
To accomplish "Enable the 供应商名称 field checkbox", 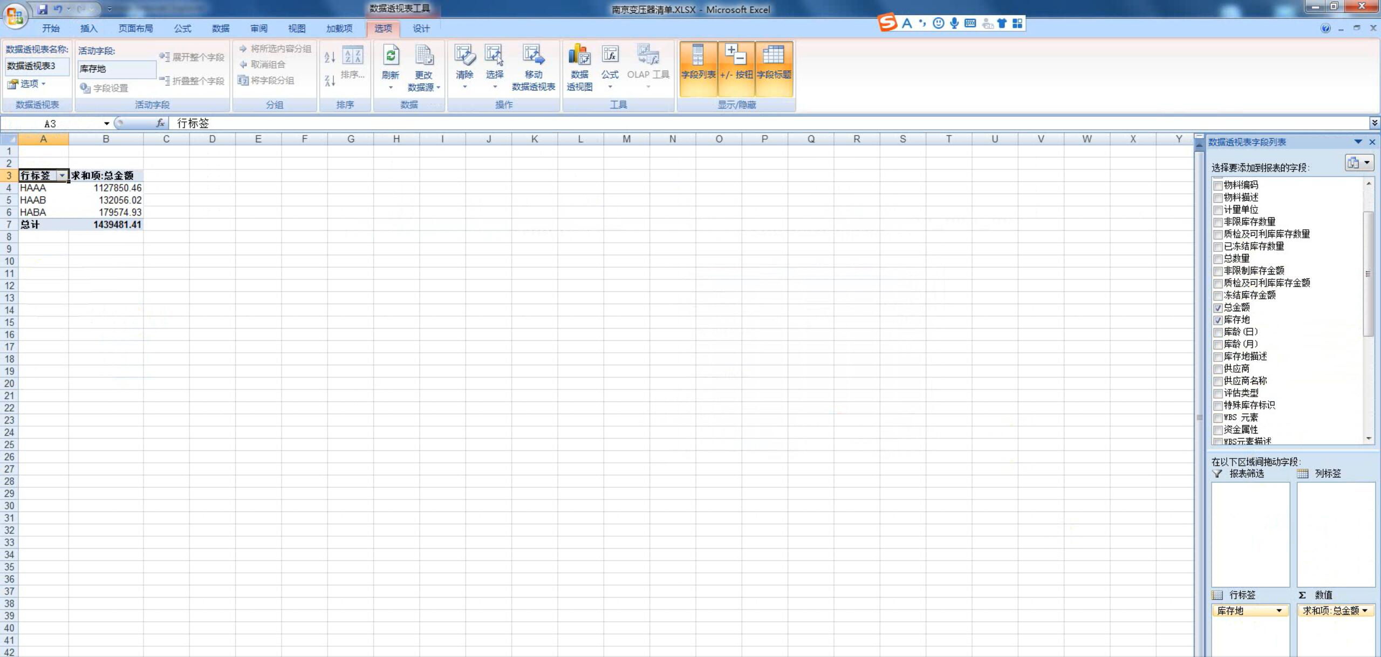I will (x=1218, y=381).
